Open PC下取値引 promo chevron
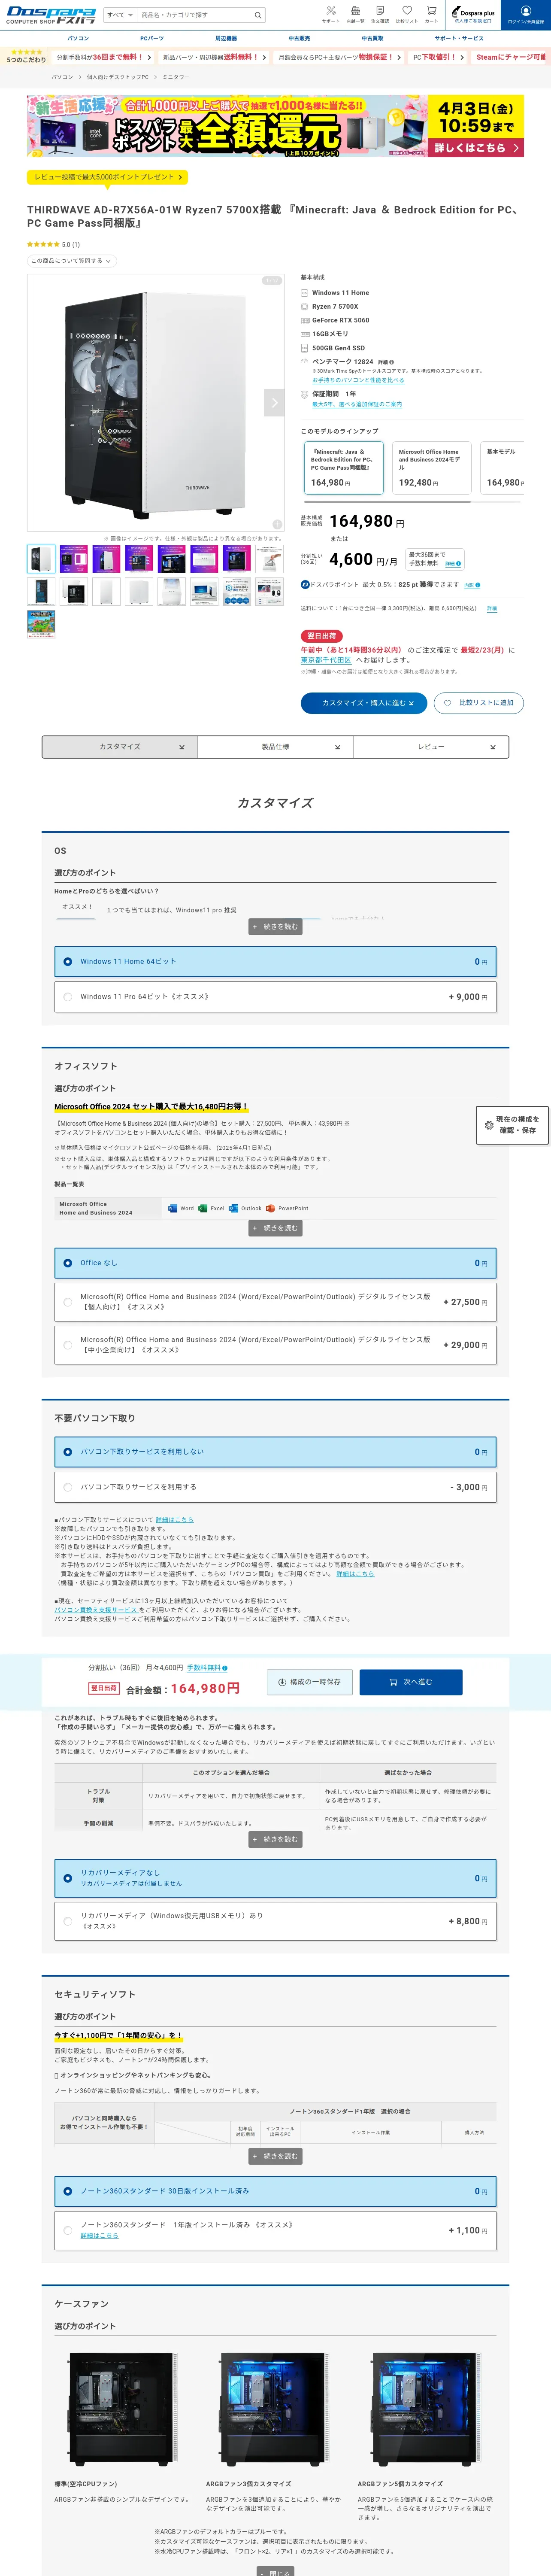This screenshot has width=551, height=2576. [439, 57]
